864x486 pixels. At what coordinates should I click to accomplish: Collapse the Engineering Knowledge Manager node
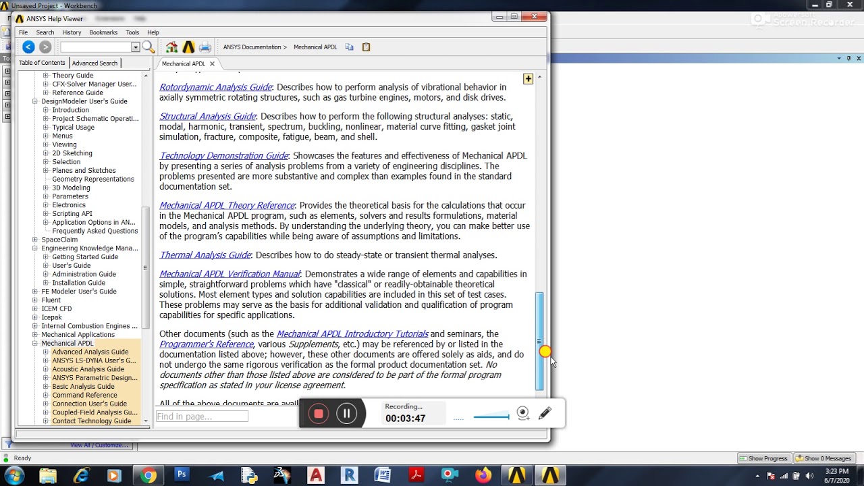35,248
